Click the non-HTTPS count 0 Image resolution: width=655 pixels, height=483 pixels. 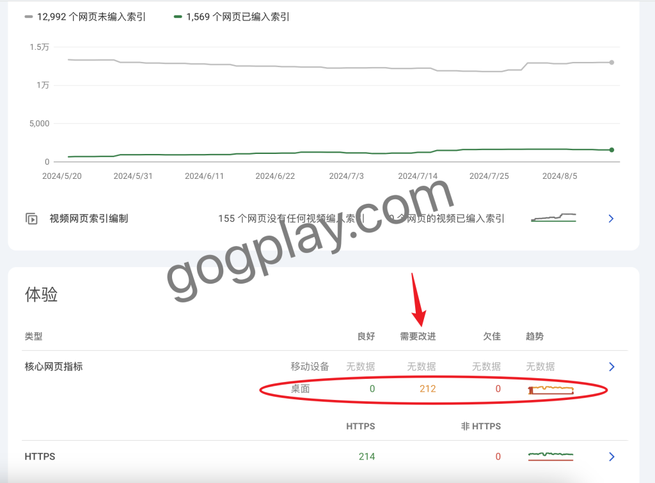tap(498, 457)
